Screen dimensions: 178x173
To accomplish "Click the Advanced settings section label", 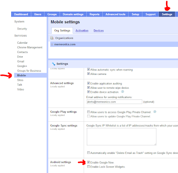I will click(62, 83).
